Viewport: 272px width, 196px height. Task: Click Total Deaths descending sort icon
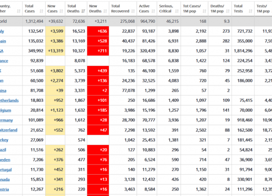point(83,11)
